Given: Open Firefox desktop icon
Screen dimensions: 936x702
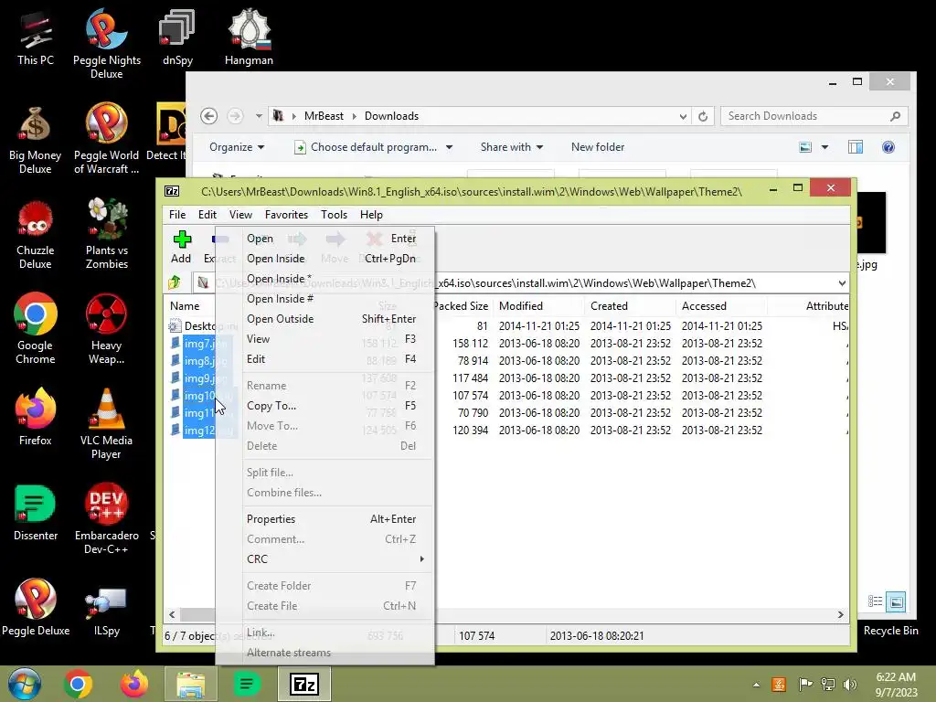Looking at the screenshot, I should click(36, 417).
